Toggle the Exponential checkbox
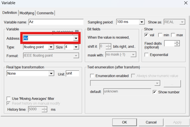This screenshot has height=127, width=190. point(146,55)
